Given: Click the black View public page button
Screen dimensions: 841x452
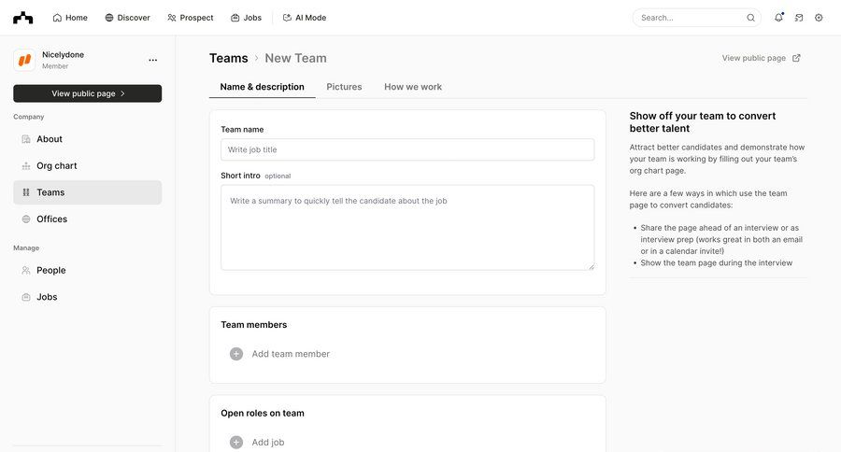Looking at the screenshot, I should 88,93.
